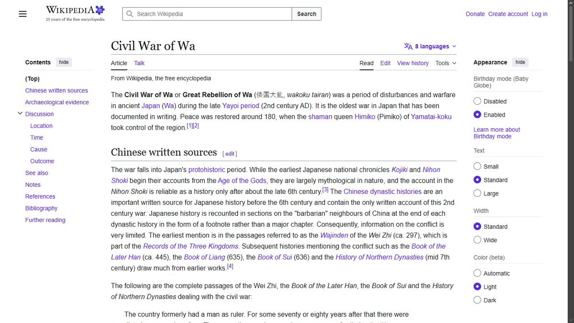This screenshot has width=574, height=323.
Task: Open the Yamatai-koku link
Action: [431, 117]
